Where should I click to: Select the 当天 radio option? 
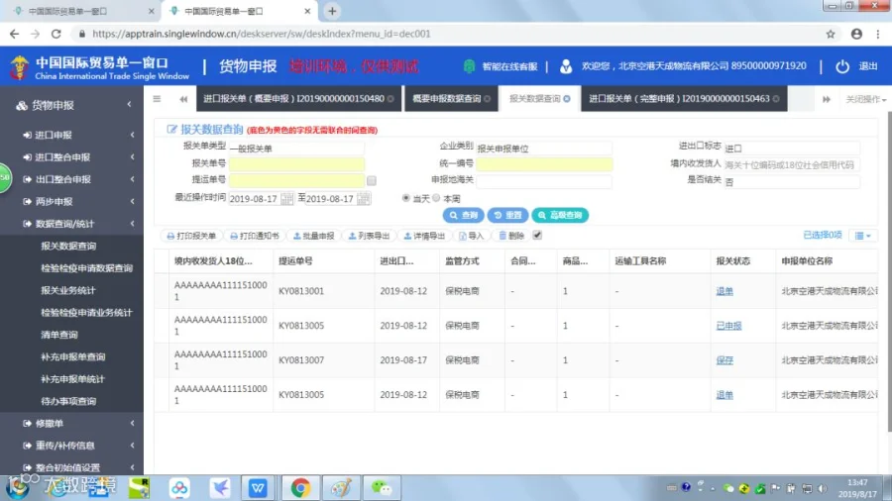(405, 198)
